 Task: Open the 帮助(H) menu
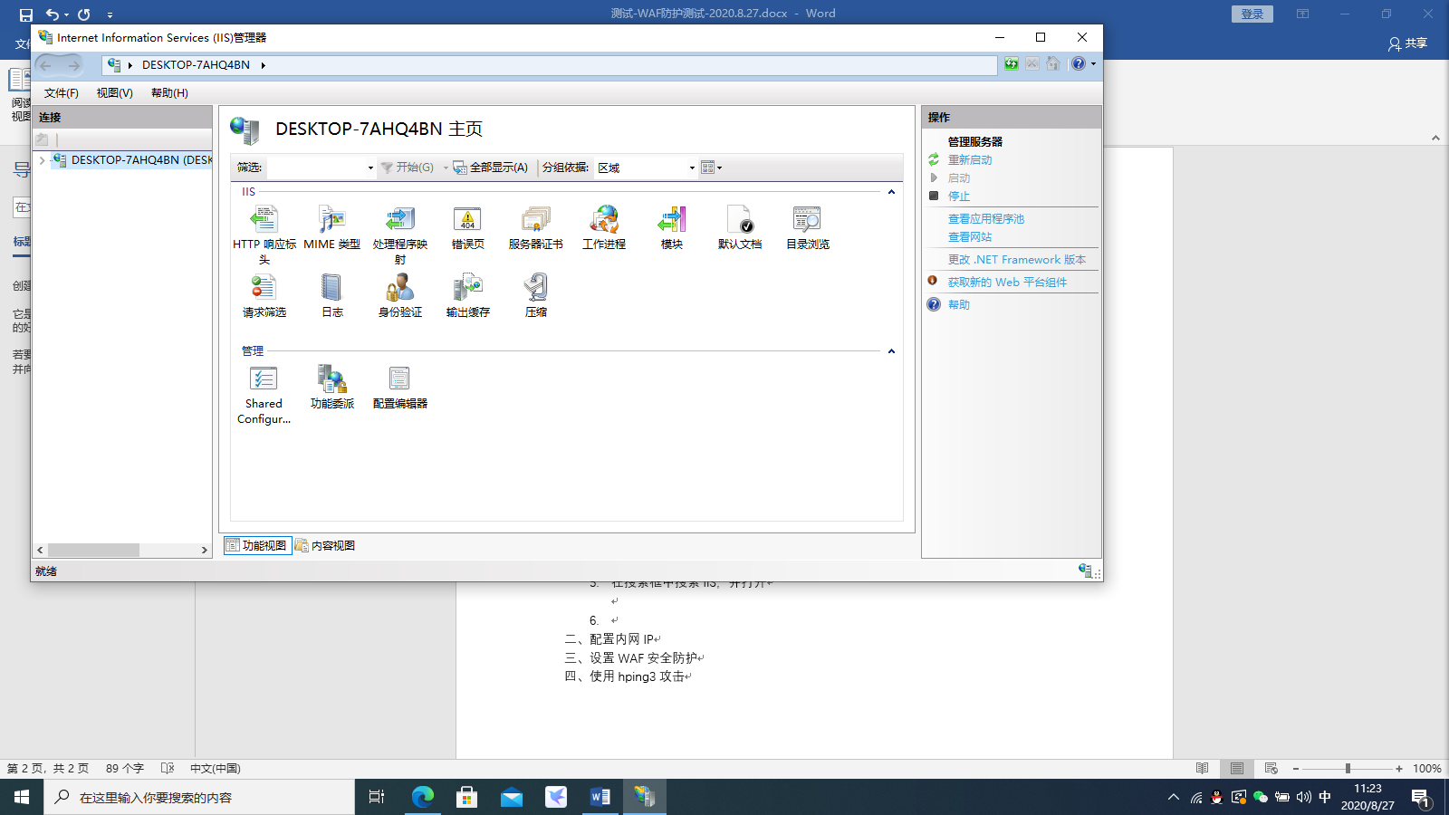(x=169, y=93)
